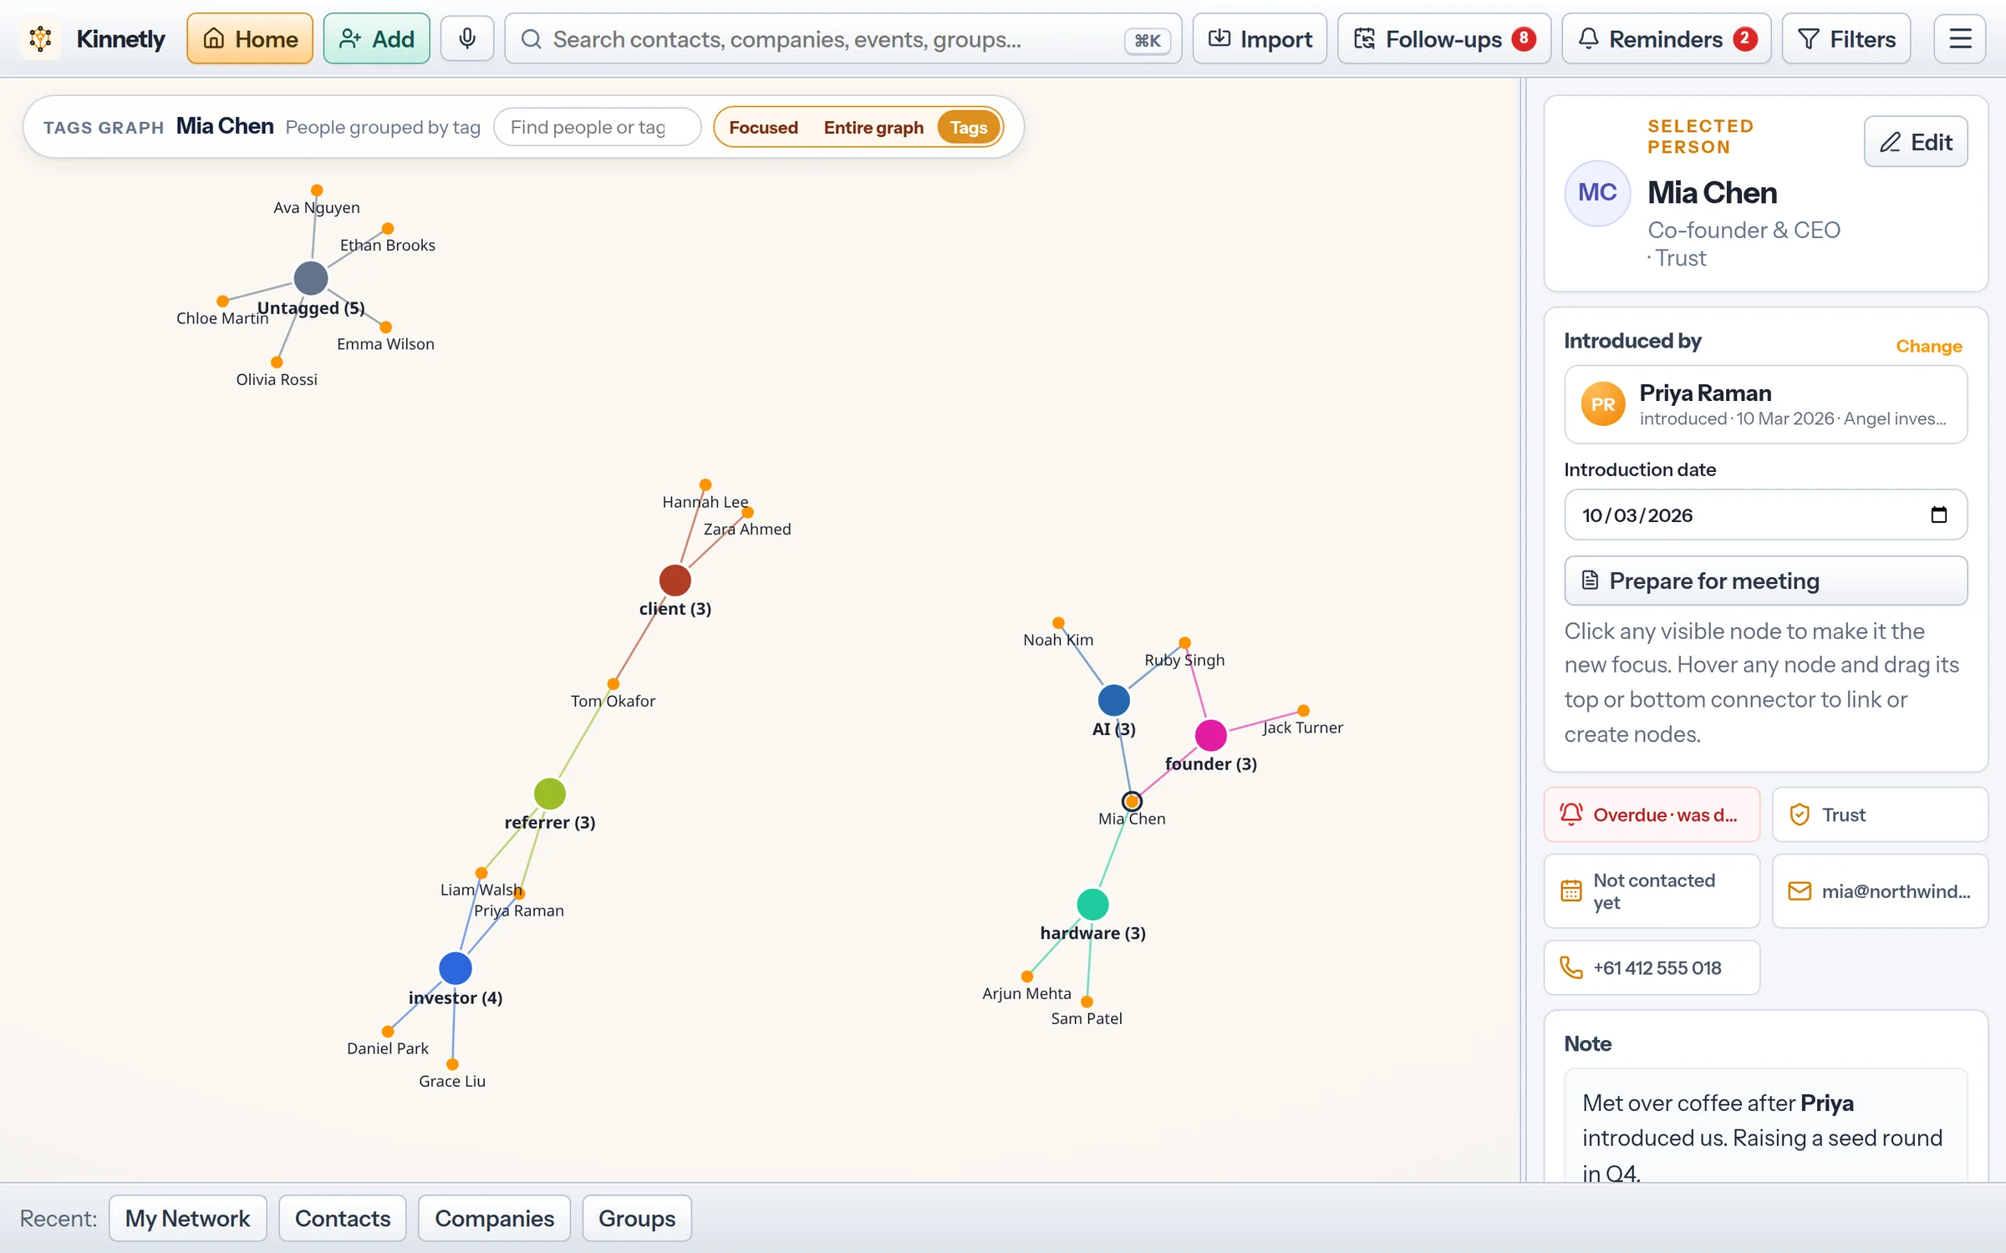Viewport: 2006px width, 1253px height.
Task: Open Groups from recent
Action: coord(637,1218)
